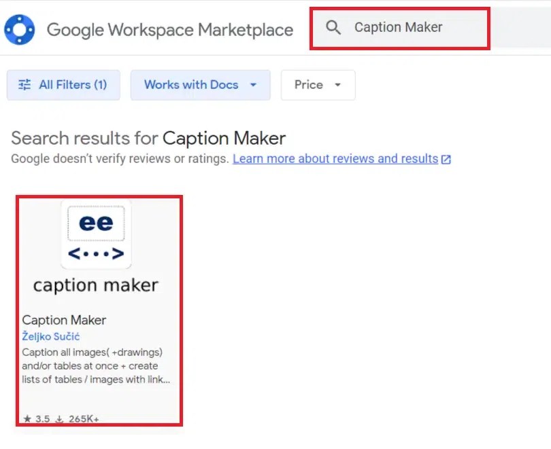The height and width of the screenshot is (449, 551).
Task: Click the external link icon after reviews link
Action: pos(446,159)
